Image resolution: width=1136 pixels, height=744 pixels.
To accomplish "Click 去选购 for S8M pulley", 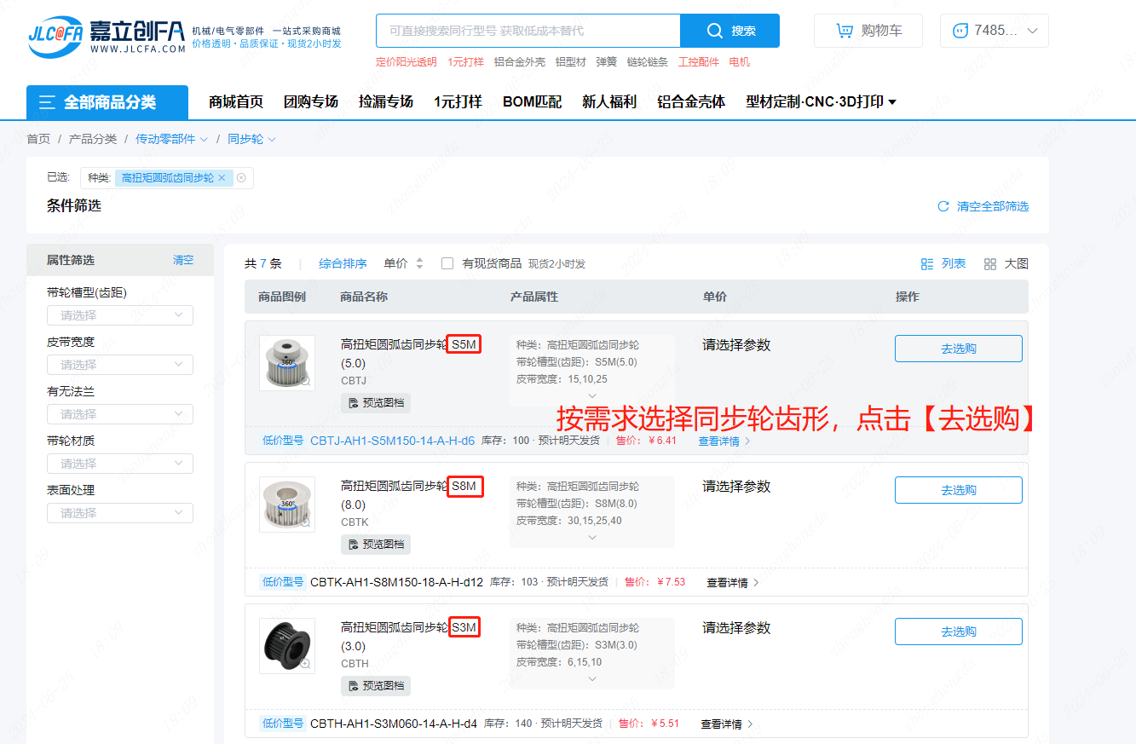I will pyautogui.click(x=958, y=490).
